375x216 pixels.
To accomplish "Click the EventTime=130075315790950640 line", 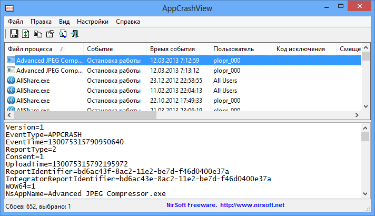I will (65, 142).
